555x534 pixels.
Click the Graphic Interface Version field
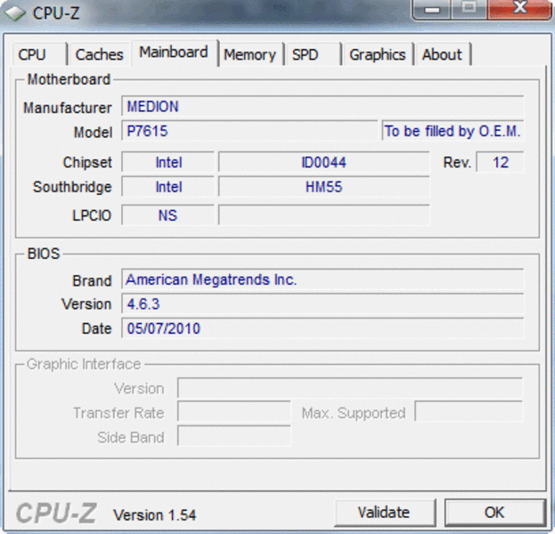click(350, 388)
